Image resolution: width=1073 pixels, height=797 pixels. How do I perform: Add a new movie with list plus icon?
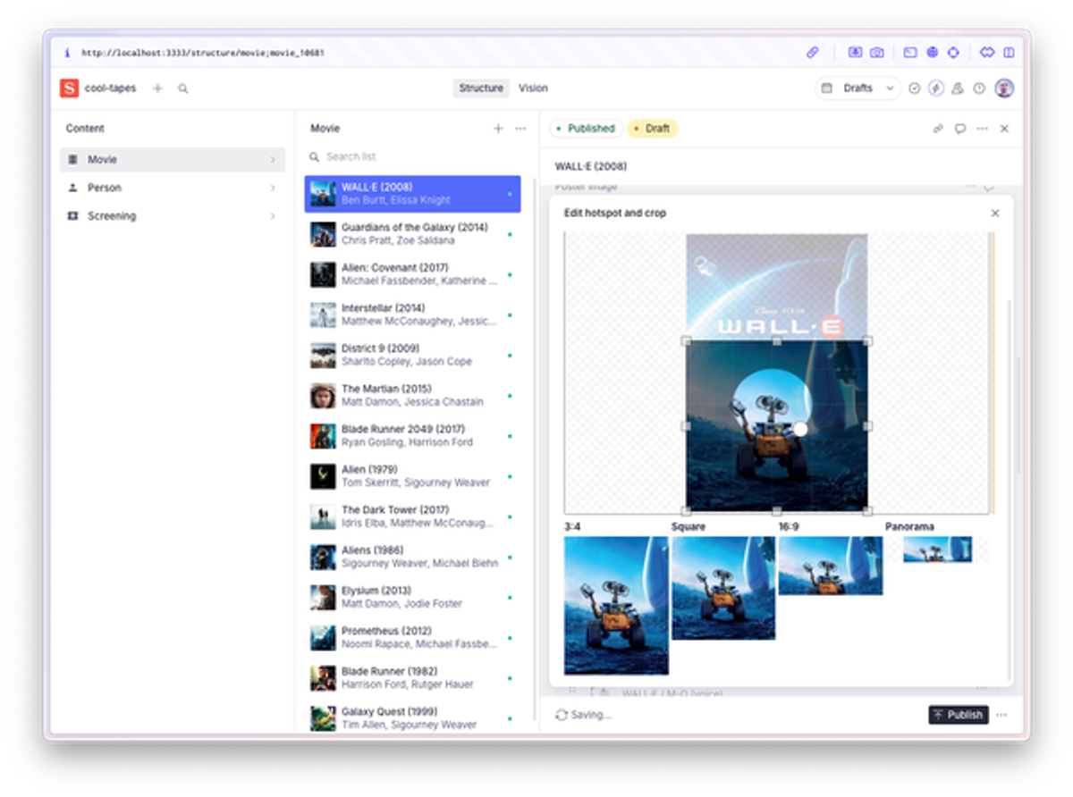coord(498,129)
